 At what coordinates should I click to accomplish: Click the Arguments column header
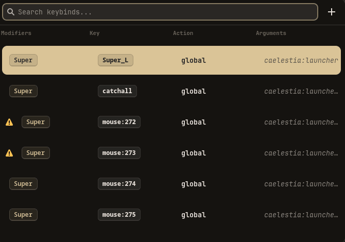271,33
